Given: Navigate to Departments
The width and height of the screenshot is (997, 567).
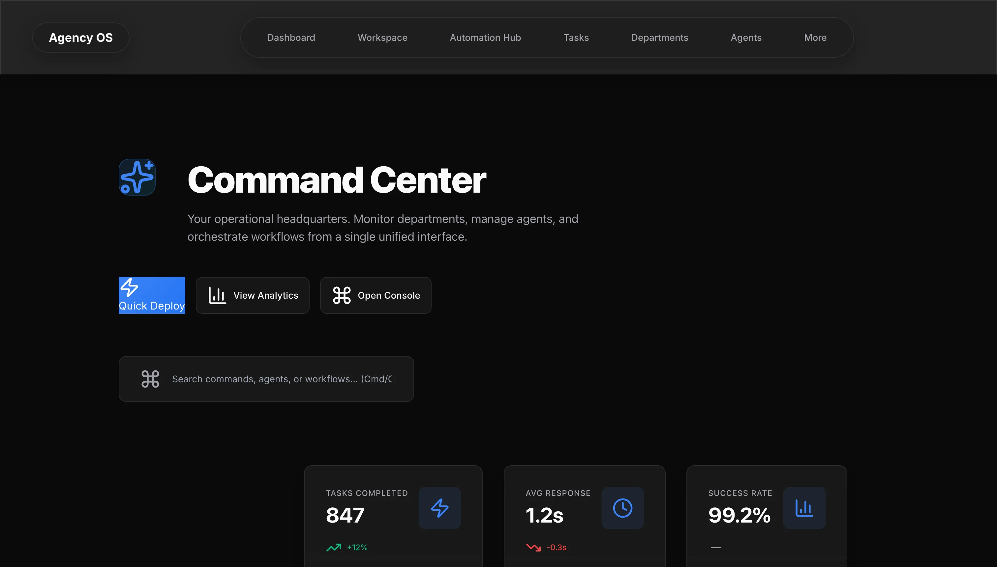Looking at the screenshot, I should click(659, 38).
